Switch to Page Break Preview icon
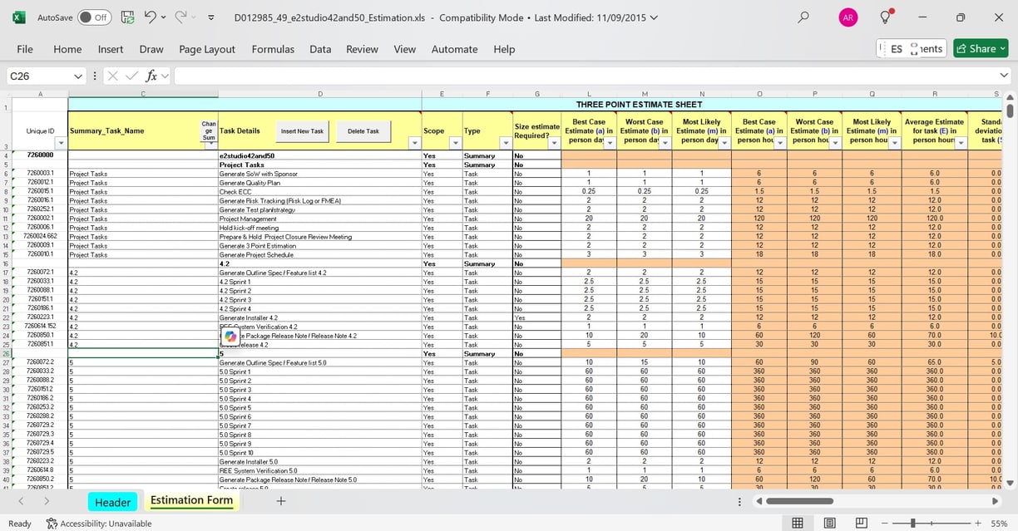 point(861,523)
